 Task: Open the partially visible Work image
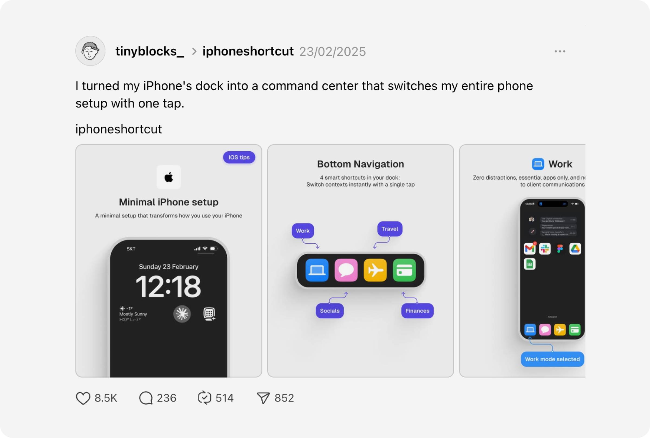(522, 261)
